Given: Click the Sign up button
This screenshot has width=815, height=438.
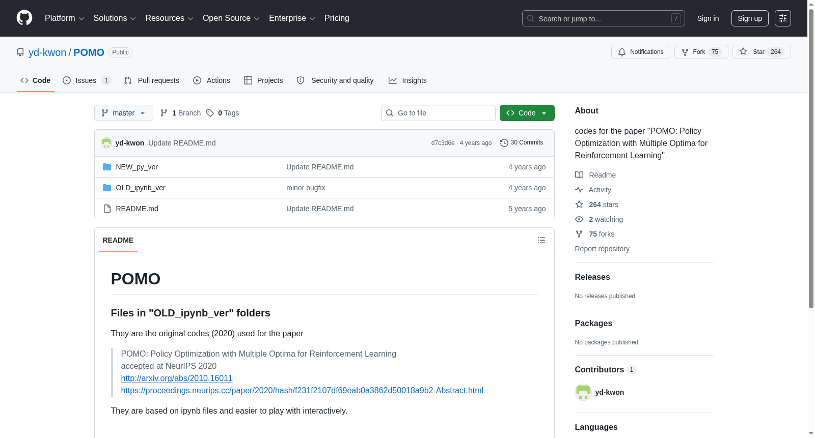Looking at the screenshot, I should (750, 18).
